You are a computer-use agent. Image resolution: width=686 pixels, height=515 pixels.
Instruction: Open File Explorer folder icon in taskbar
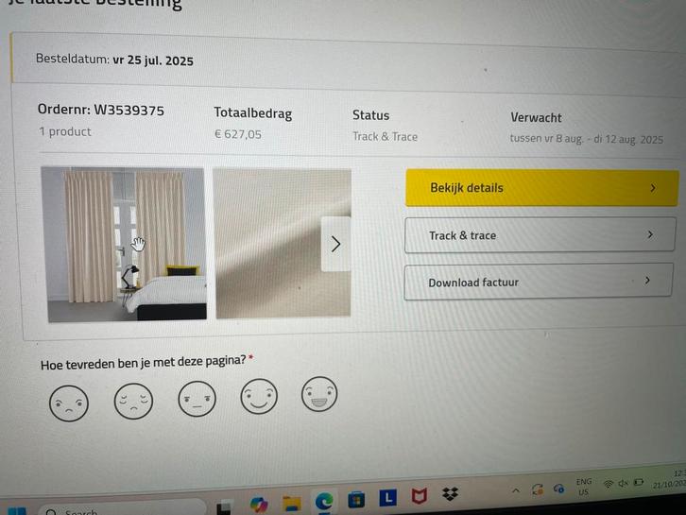coord(291,503)
